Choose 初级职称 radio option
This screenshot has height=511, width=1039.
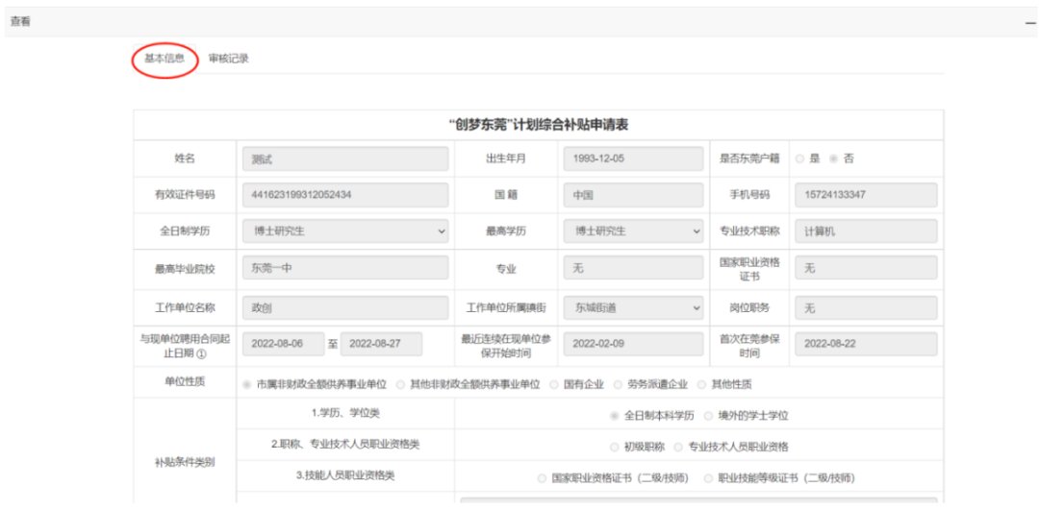pyautogui.click(x=614, y=447)
